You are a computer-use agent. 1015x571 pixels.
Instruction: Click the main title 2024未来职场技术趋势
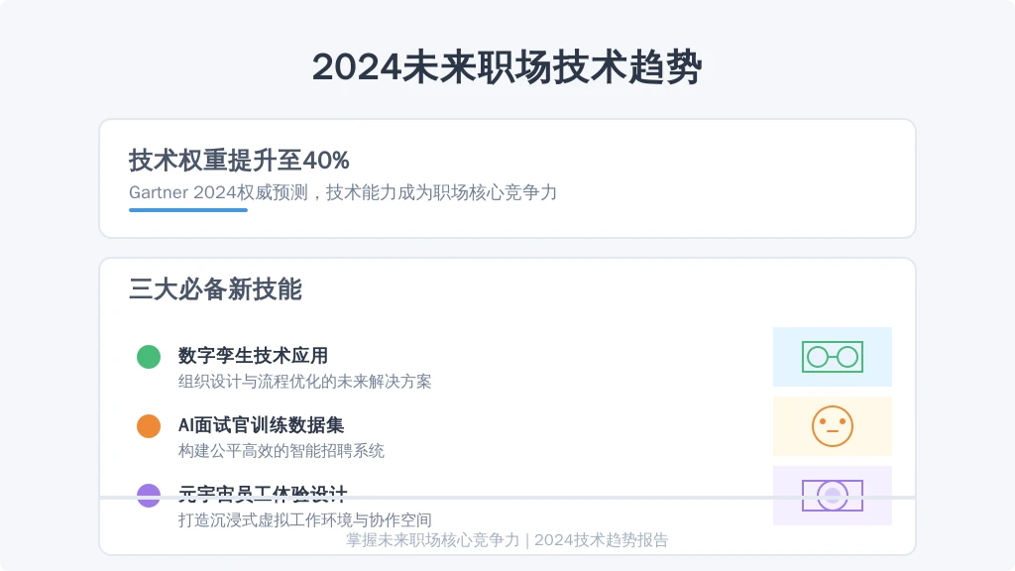coord(507,66)
